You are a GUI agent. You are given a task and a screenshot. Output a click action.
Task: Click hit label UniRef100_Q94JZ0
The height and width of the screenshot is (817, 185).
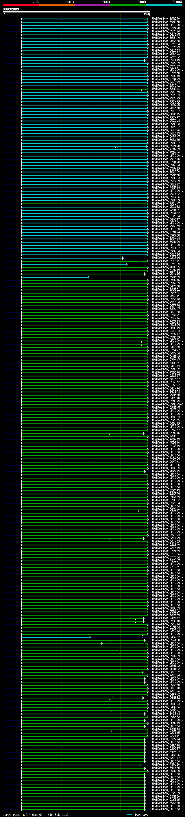coord(166,92)
